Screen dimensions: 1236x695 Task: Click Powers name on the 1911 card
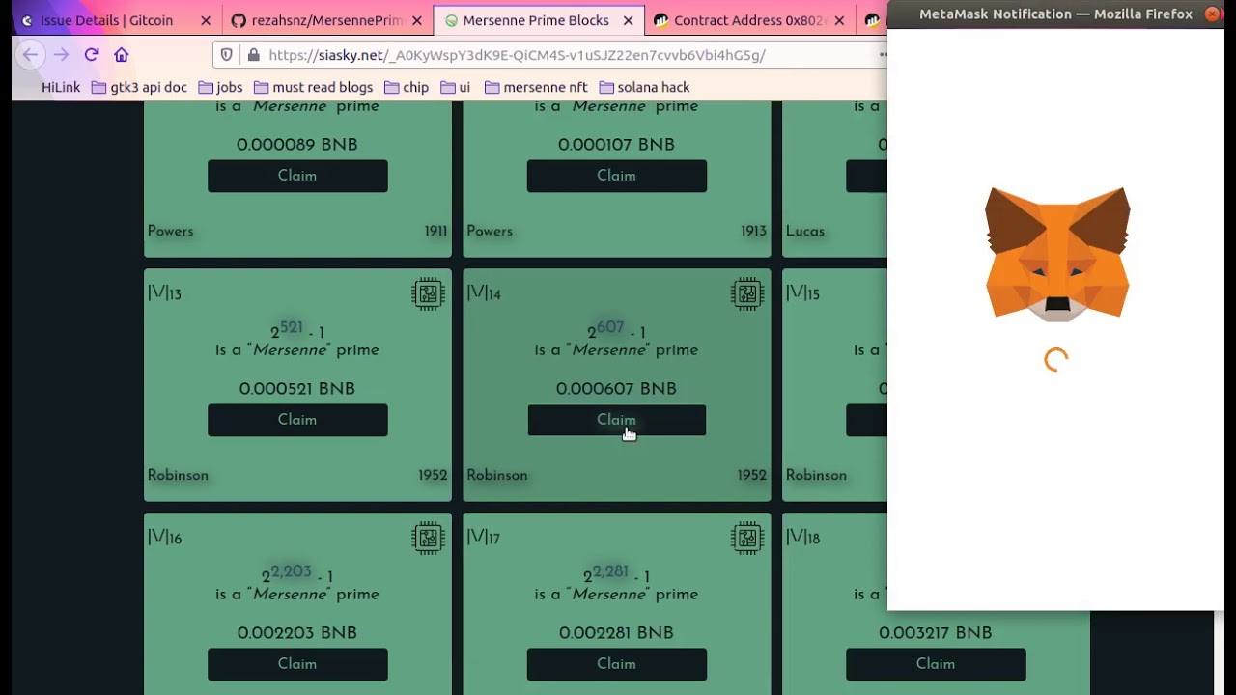170,231
